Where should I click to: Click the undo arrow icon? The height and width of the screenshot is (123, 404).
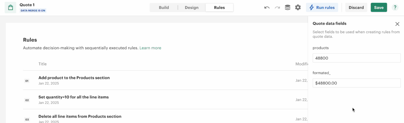(267, 8)
